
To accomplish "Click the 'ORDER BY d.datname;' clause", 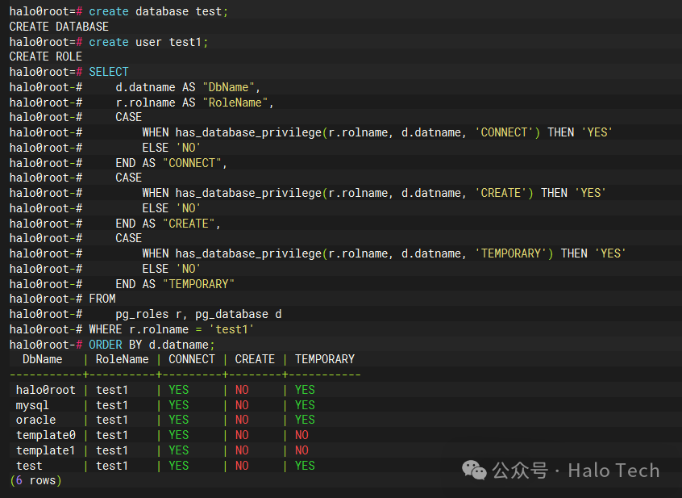I will (152, 345).
